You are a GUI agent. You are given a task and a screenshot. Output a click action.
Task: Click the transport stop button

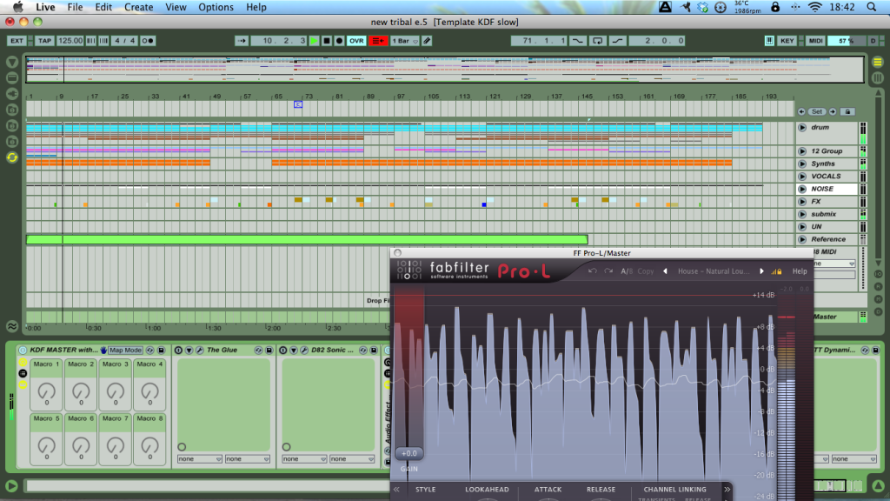(326, 41)
